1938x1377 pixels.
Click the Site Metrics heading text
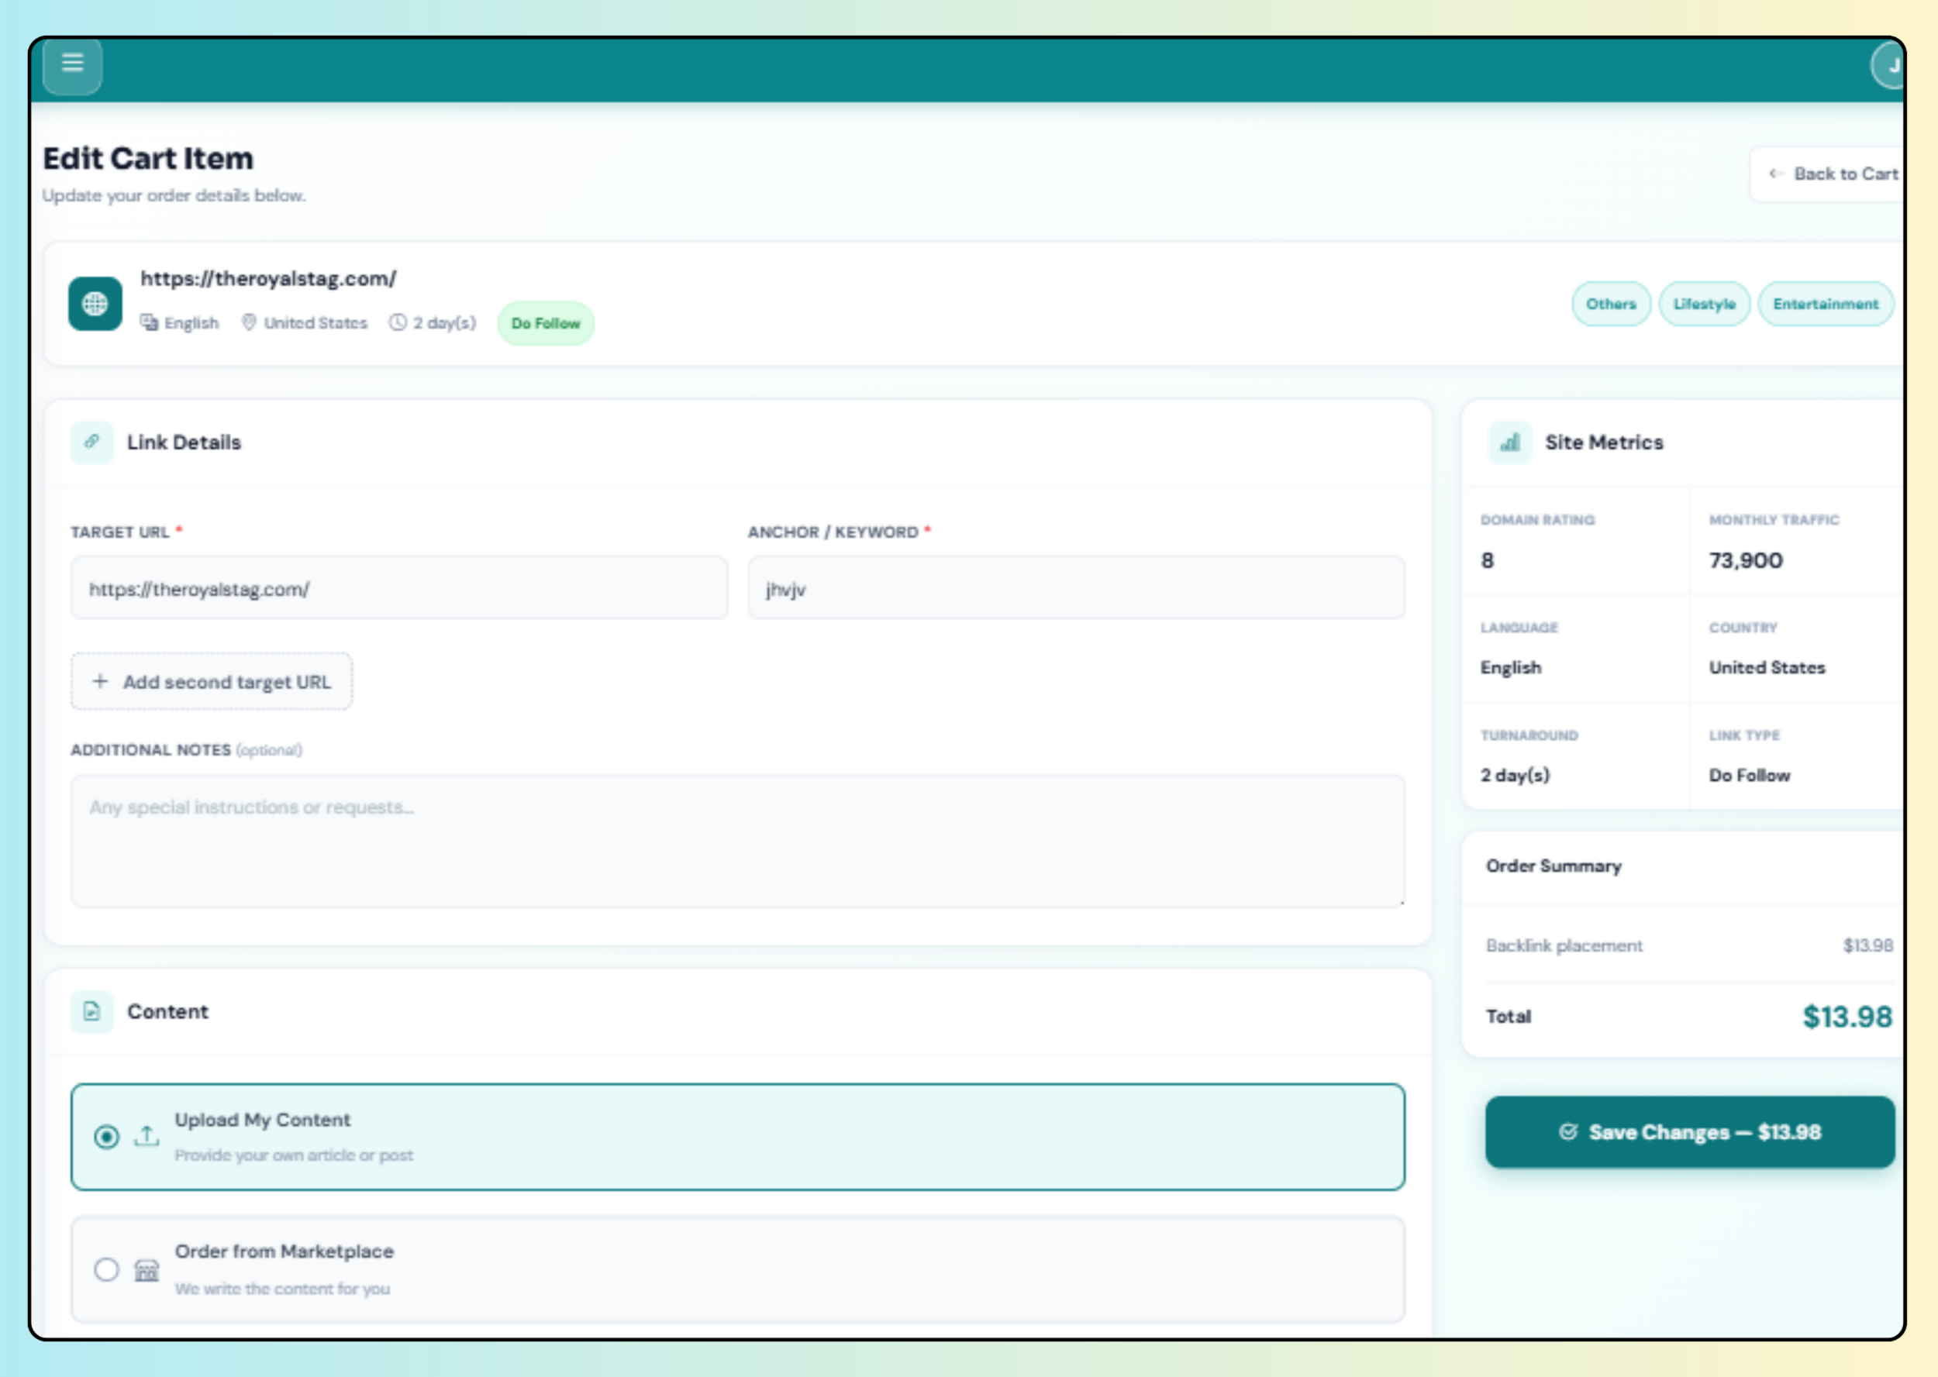coord(1604,442)
